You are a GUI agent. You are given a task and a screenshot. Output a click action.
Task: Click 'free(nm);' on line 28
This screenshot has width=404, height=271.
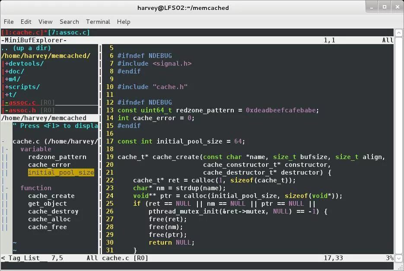tap(166, 227)
